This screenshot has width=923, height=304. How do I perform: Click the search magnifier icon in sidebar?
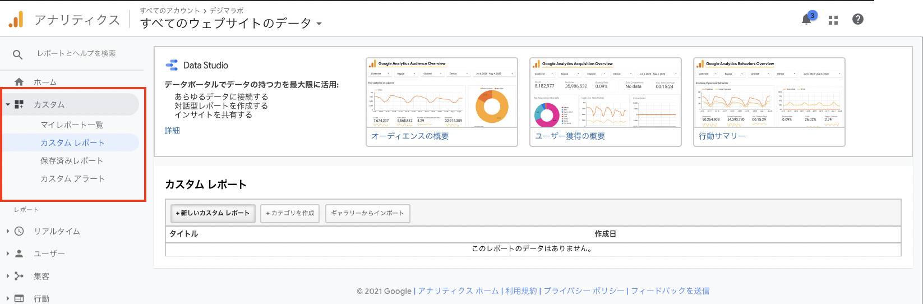tap(18, 54)
